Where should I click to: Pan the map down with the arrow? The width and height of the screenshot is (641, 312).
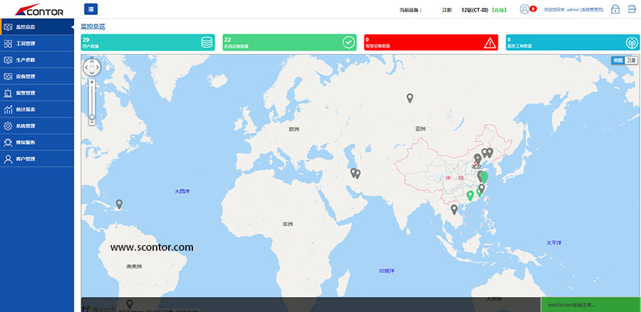pos(92,73)
